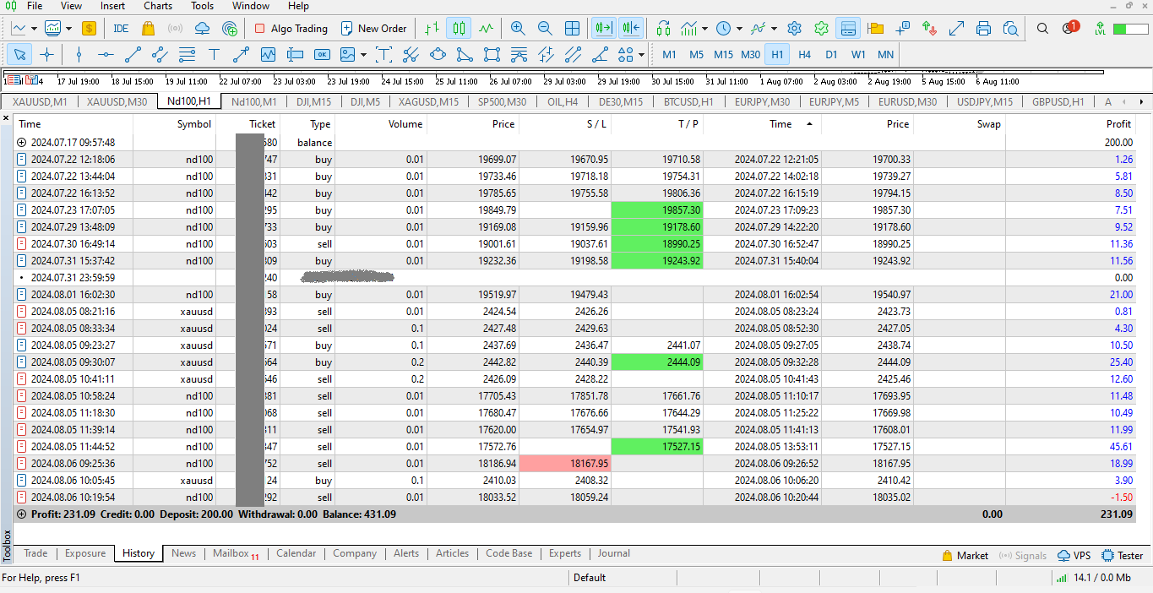Select the M1 timeframe
Viewport: 1153px width, 593px height.
(x=670, y=55)
